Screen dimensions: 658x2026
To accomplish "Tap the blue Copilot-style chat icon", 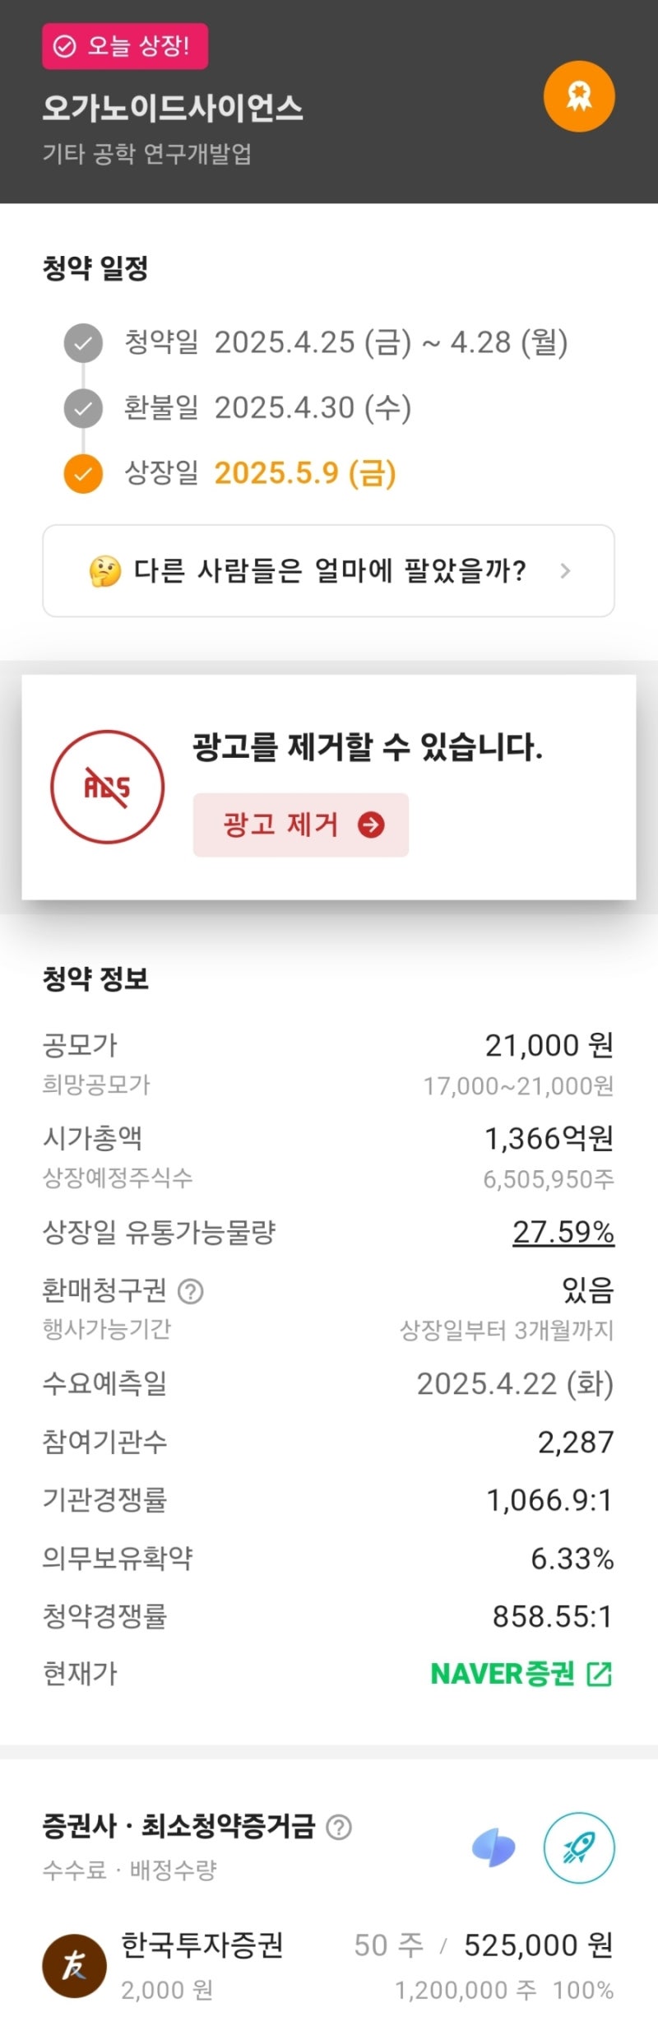I will [493, 1848].
